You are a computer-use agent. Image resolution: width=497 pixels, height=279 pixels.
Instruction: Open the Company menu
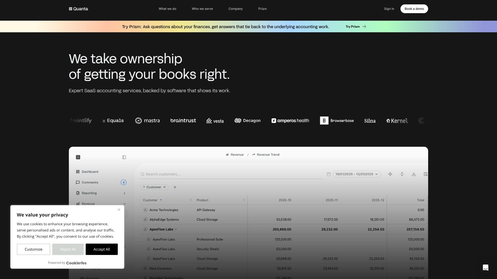coord(235,9)
